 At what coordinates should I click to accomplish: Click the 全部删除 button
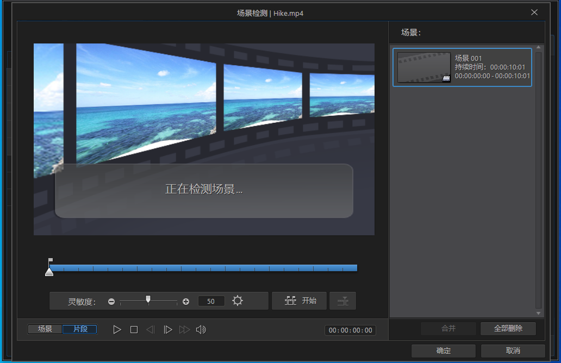508,328
